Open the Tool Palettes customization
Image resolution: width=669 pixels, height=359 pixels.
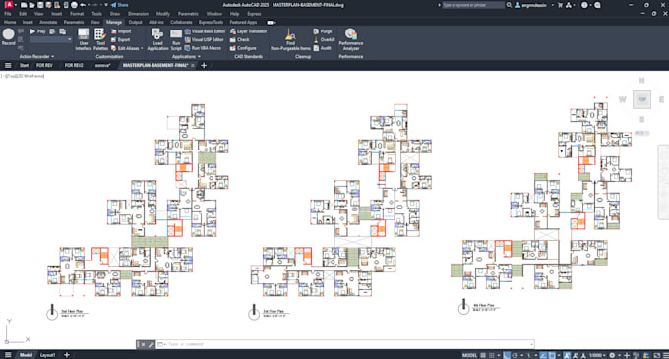[x=100, y=39]
